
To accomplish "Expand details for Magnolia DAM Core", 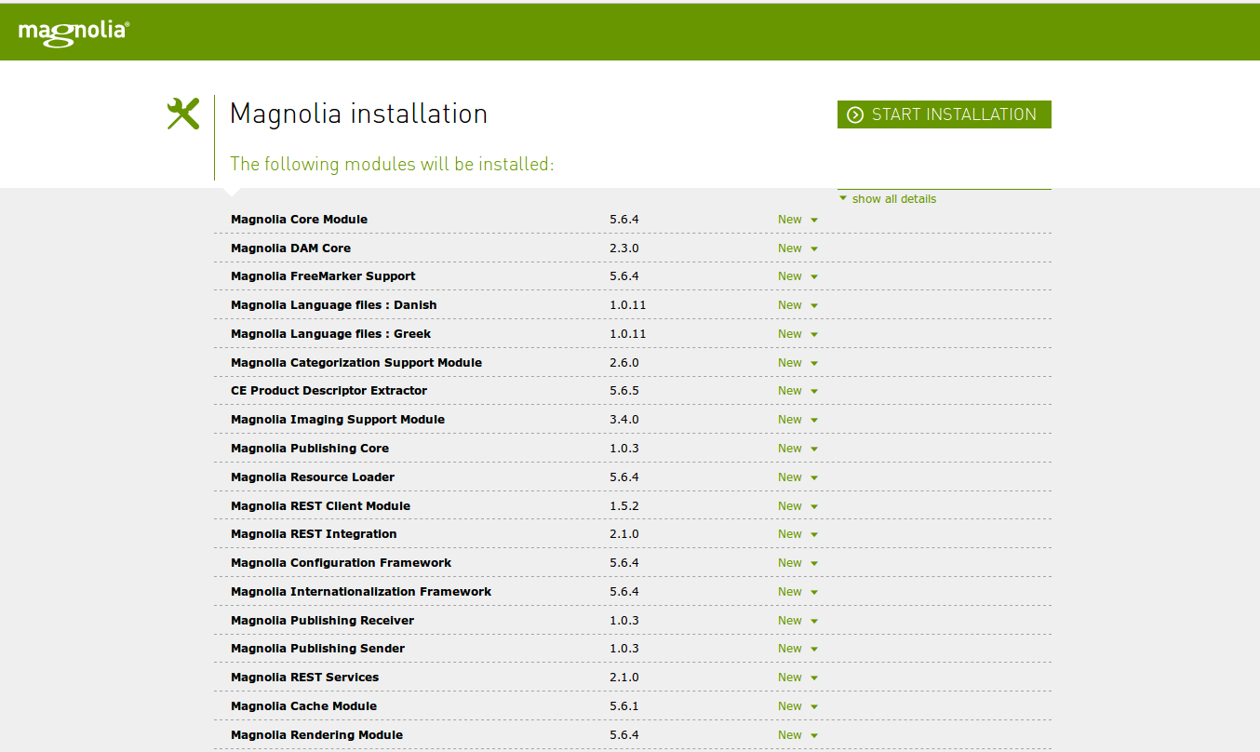I will (x=798, y=248).
